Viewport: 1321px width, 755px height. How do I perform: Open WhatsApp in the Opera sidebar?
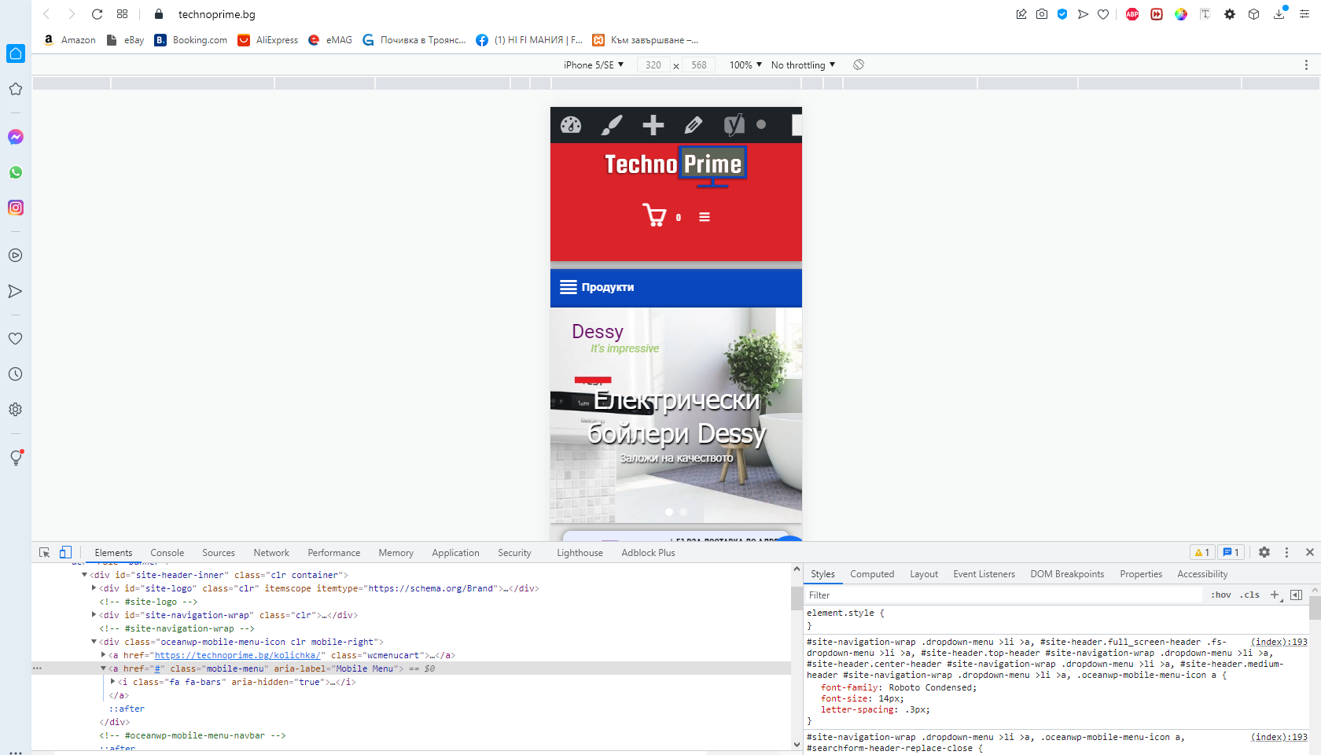(x=16, y=172)
